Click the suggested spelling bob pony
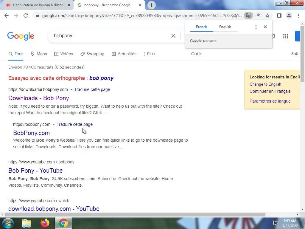The height and width of the screenshot is (229, 305). point(101,78)
